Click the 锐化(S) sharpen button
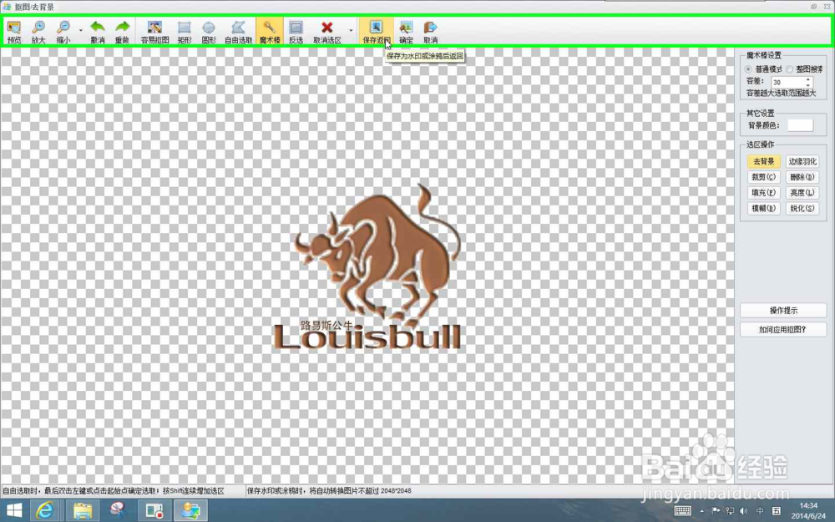Viewport: 835px width, 522px height. pyautogui.click(x=802, y=208)
